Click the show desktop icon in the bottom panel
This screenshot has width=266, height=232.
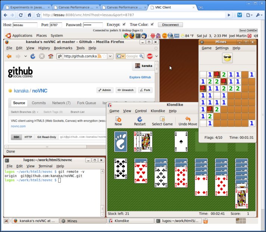pyautogui.click(x=6, y=221)
